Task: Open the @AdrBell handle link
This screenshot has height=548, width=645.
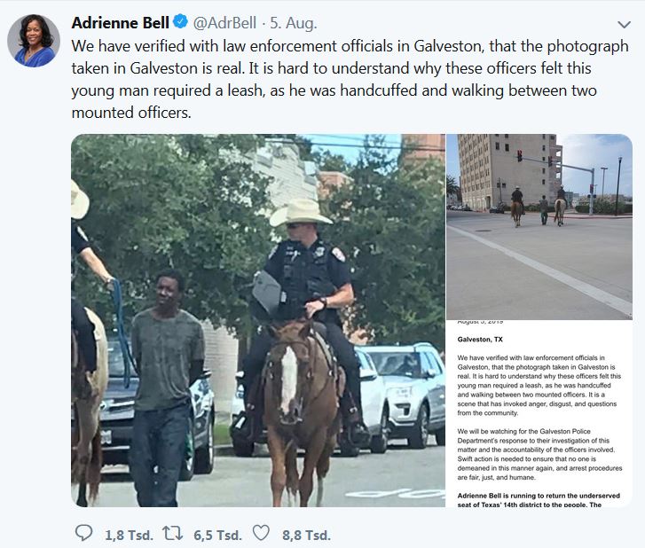Action: [x=224, y=22]
